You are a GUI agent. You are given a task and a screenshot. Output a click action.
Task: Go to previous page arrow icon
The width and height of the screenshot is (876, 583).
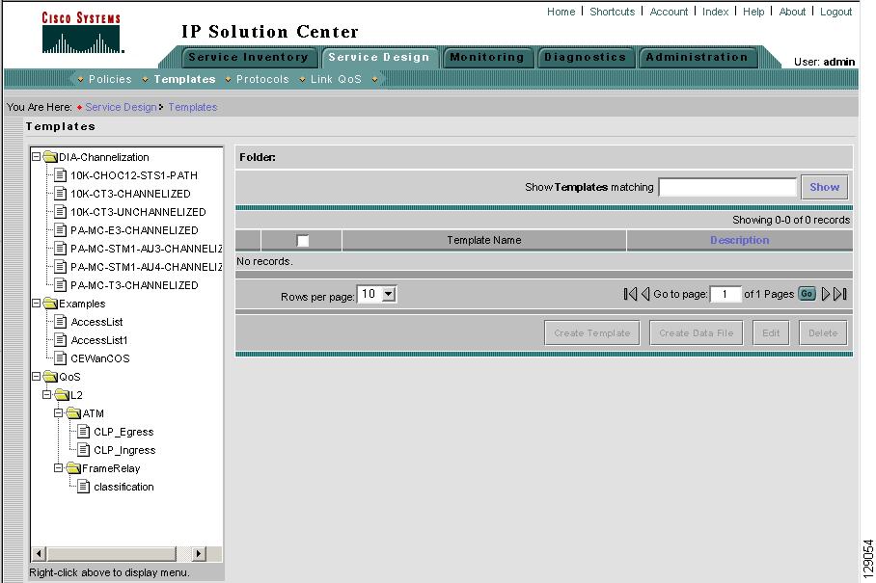point(645,294)
